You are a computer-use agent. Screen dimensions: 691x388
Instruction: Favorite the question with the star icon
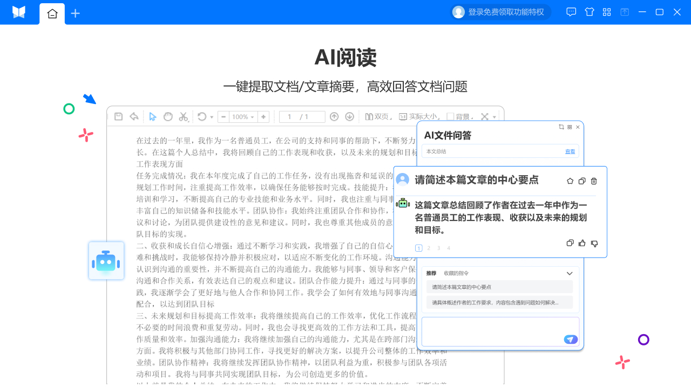tap(570, 181)
